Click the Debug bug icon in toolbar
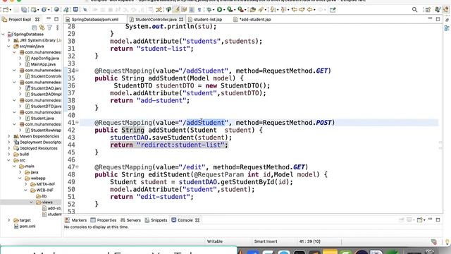Screen dimensions: 451x254 [x=209, y=9]
